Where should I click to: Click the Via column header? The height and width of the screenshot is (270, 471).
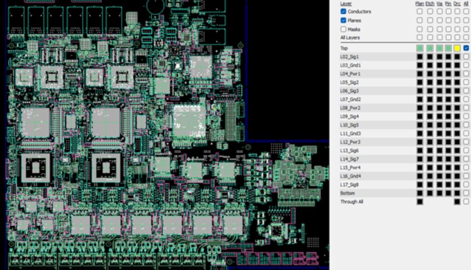pyautogui.click(x=440, y=4)
